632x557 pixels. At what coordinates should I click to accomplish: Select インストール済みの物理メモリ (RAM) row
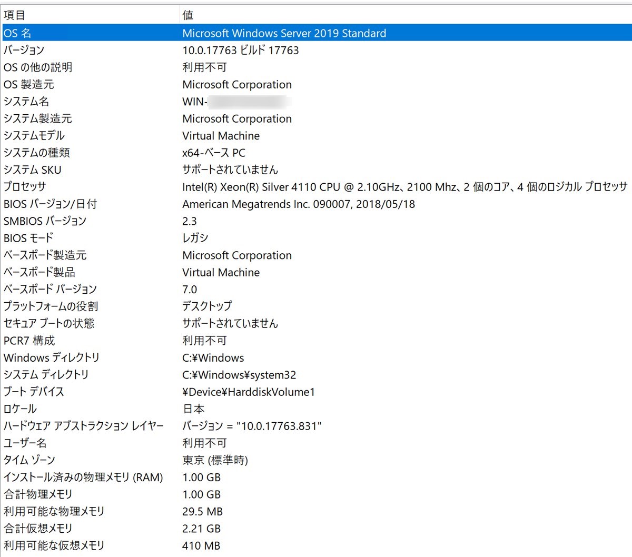pyautogui.click(x=316, y=477)
